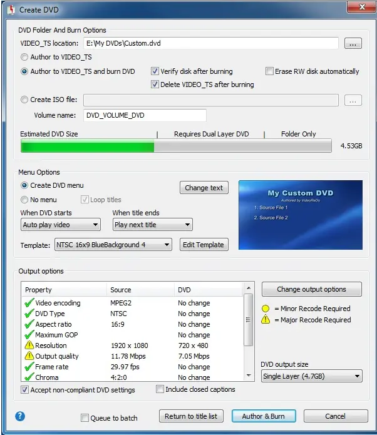Click the Volume name text field
Image resolution: width=377 pixels, height=435 pixels.
coord(145,116)
